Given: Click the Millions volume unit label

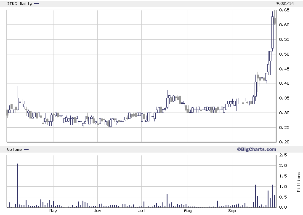Looking at the screenshot, I should (x=299, y=182).
